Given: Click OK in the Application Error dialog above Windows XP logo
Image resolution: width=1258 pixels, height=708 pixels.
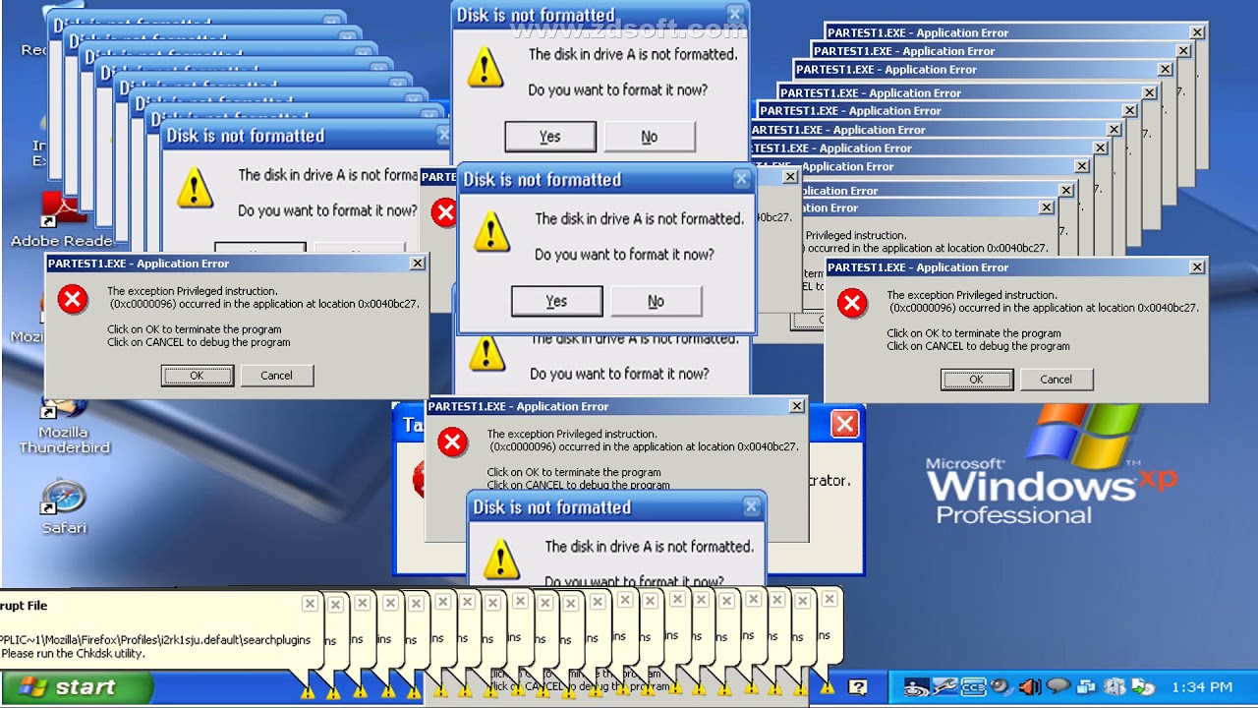Looking at the screenshot, I should coord(976,380).
